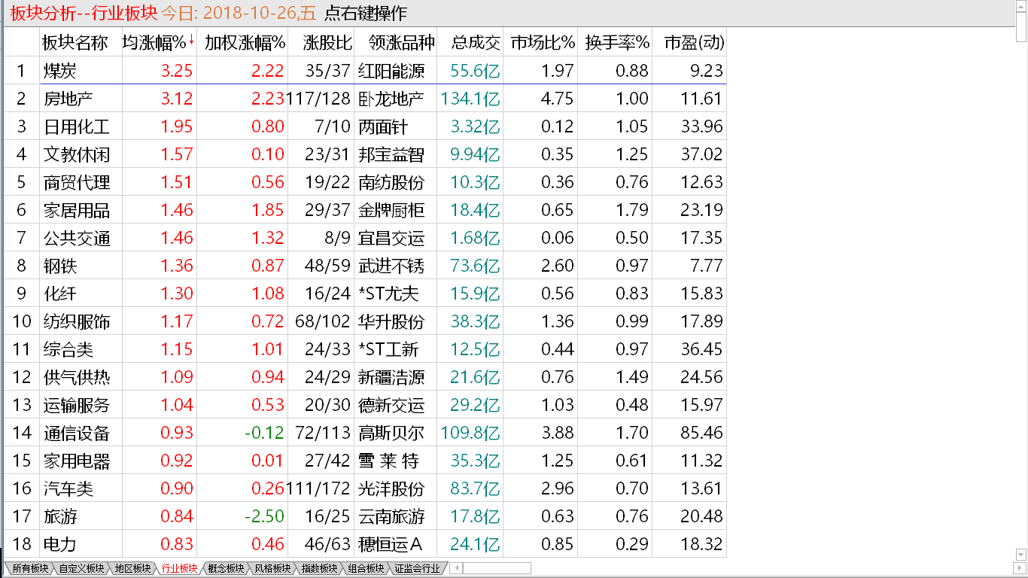Select the 家用电器 sector

77,461
